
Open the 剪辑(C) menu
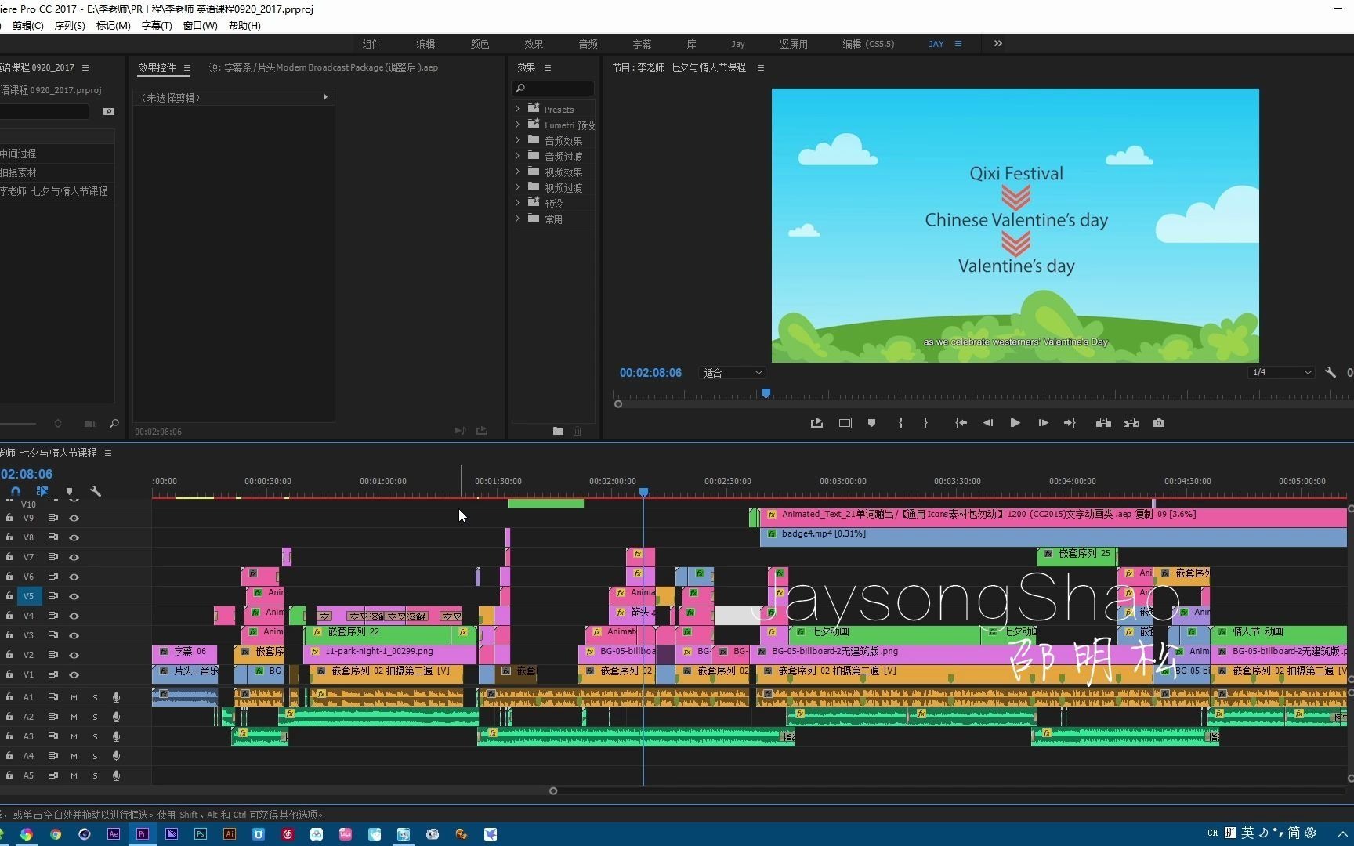point(27,26)
